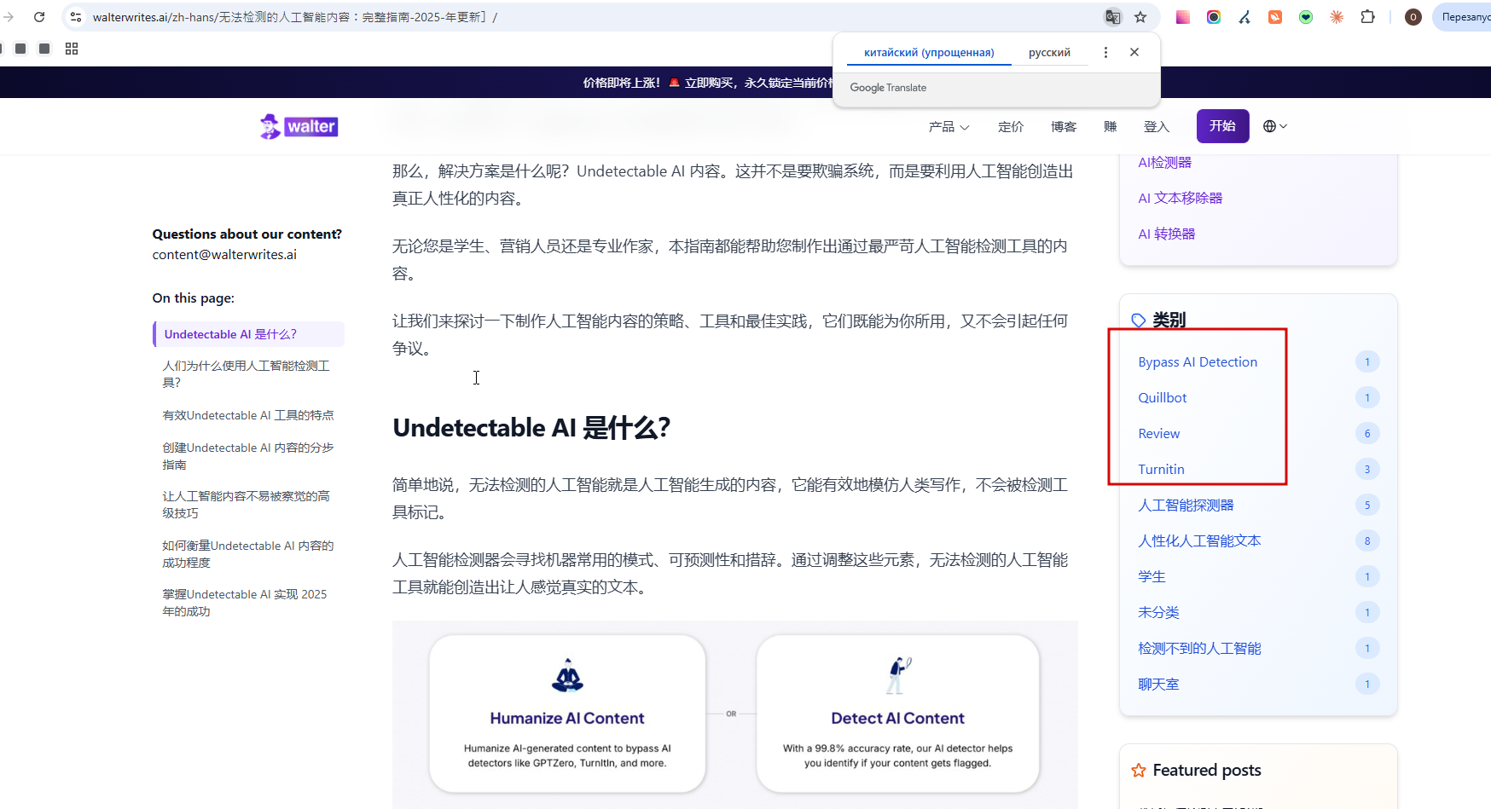Screen dimensions: 1491x809
Task: Open the orange bird extension icon
Action: 1275,17
